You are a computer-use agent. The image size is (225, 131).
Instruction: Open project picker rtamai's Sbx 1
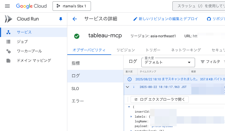tap(72, 6)
